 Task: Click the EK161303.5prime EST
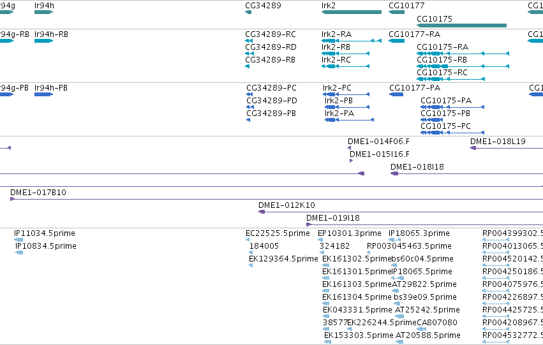pyautogui.click(x=325, y=291)
